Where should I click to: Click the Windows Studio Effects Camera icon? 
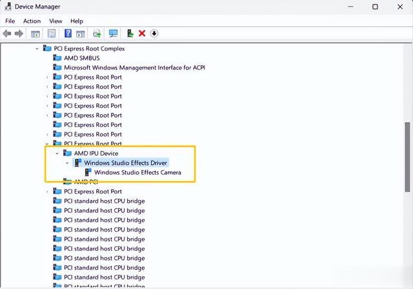(x=88, y=172)
